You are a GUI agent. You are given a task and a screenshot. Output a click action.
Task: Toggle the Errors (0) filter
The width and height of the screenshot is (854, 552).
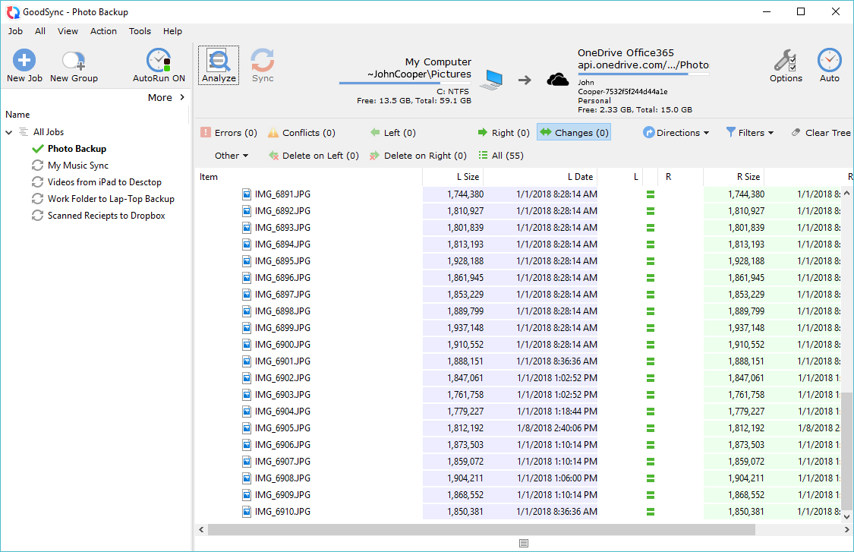(x=228, y=133)
